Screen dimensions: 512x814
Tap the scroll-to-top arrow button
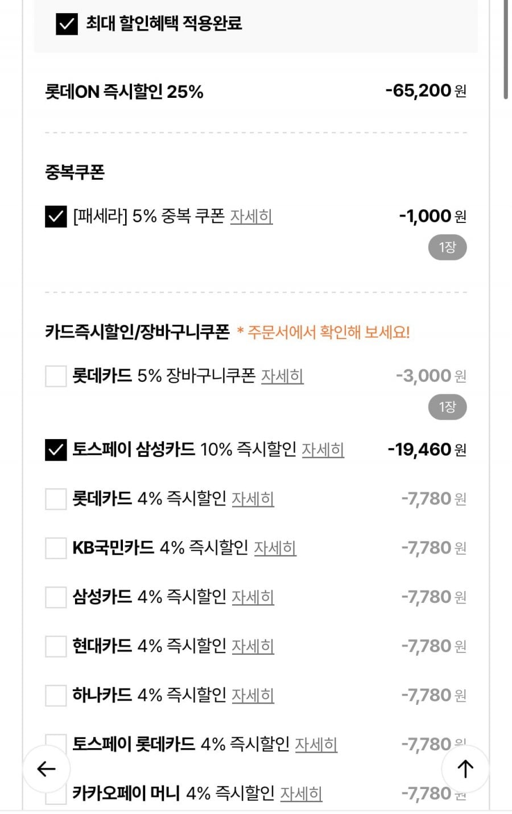(x=465, y=769)
